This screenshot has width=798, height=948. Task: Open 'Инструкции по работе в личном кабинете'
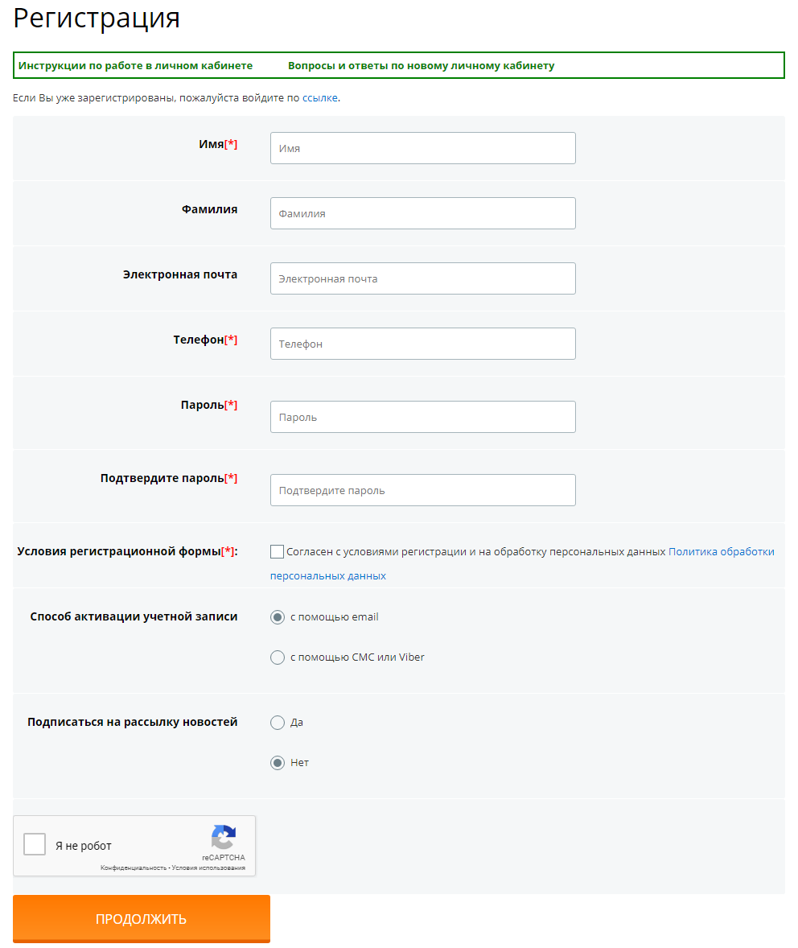click(x=135, y=66)
